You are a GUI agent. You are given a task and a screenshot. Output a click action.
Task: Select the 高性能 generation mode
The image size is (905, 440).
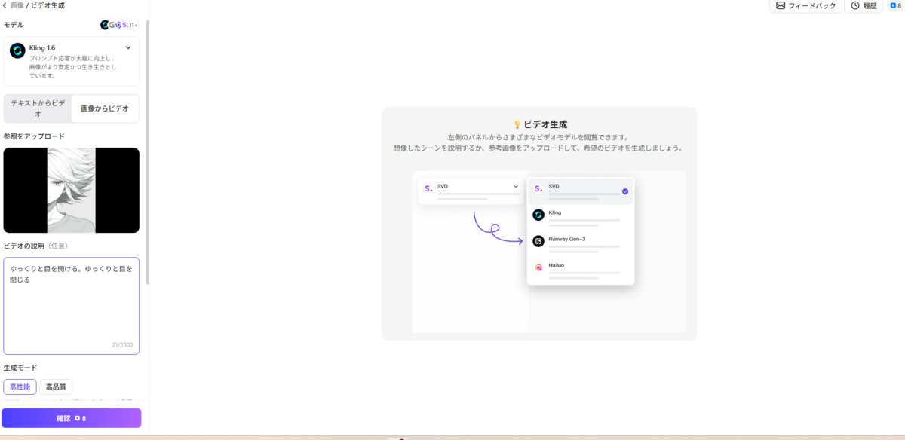[20, 387]
